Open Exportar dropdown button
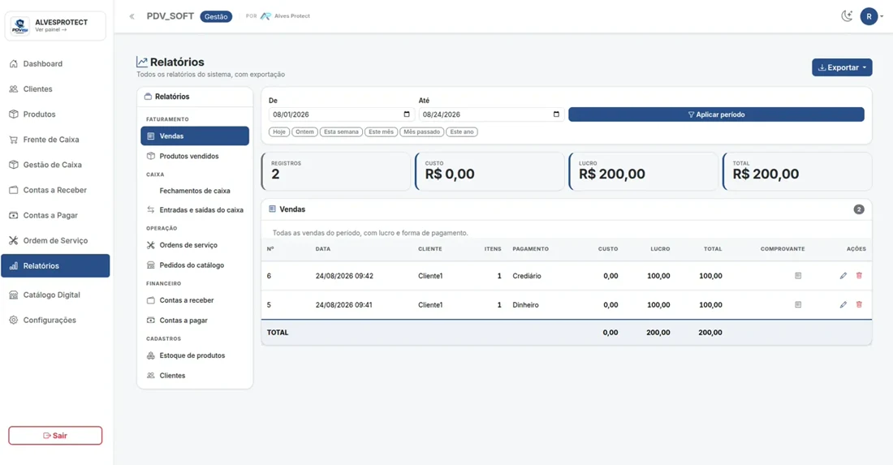This screenshot has height=465, width=893. pyautogui.click(x=842, y=67)
